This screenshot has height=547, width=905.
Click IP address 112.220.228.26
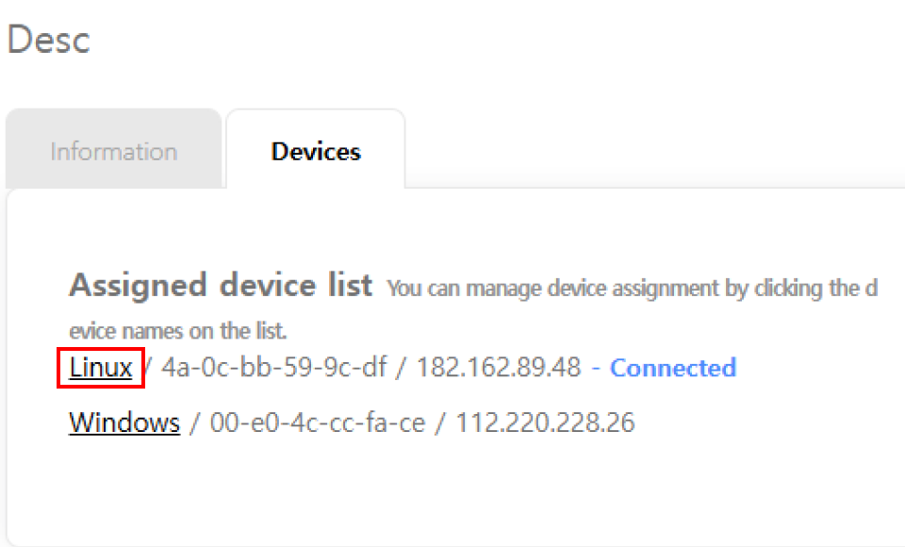(546, 423)
